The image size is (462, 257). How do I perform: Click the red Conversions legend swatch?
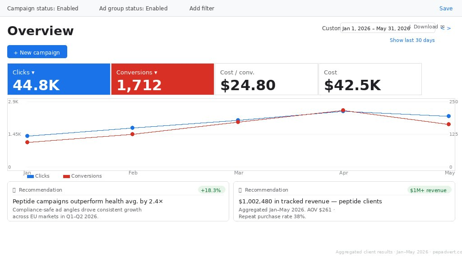tap(67, 176)
